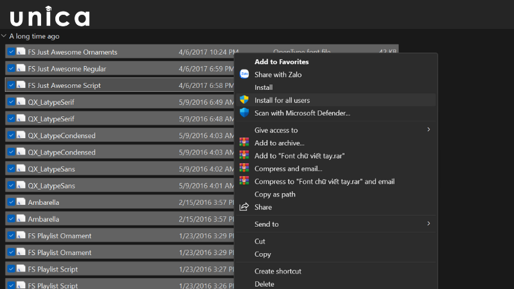Collapse the 'A long time ago' group

tap(4, 37)
